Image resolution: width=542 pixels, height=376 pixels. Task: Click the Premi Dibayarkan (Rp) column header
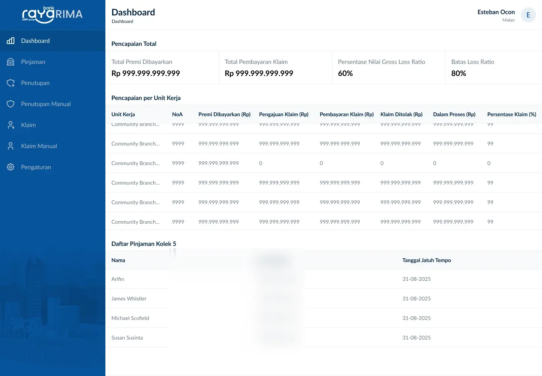click(x=224, y=114)
